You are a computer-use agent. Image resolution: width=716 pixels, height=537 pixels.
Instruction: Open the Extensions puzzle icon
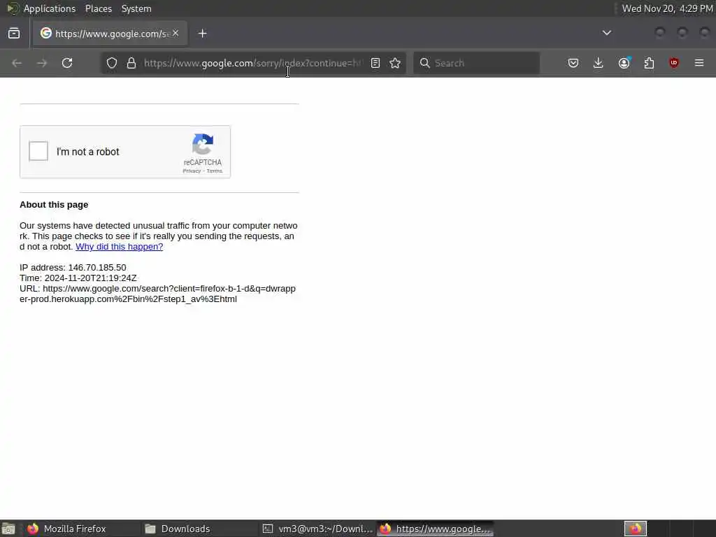pos(649,63)
